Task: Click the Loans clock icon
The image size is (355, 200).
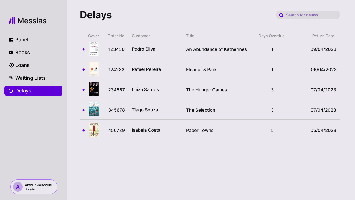Action: (x=11, y=65)
